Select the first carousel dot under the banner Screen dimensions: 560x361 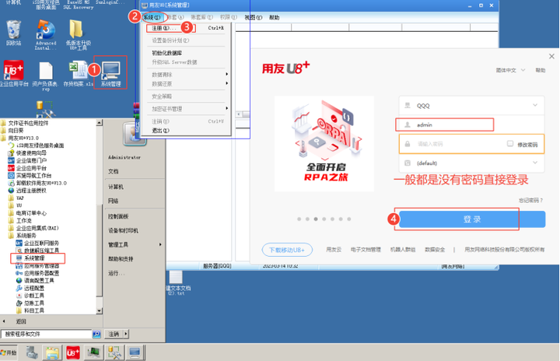pos(299,219)
